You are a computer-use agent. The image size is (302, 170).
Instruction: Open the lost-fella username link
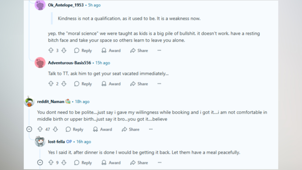(x=56, y=142)
